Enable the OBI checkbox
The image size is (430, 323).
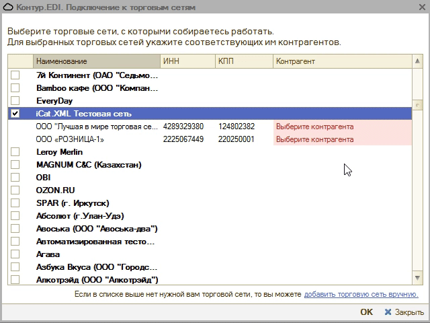pyautogui.click(x=15, y=177)
